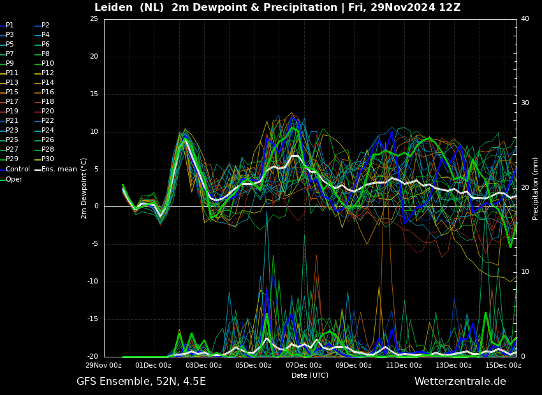Click the 2m Dewpoint (°C) axis label
The image size is (542, 395).
pos(84,188)
